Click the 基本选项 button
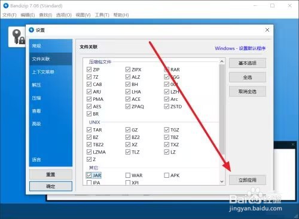 click(248, 63)
